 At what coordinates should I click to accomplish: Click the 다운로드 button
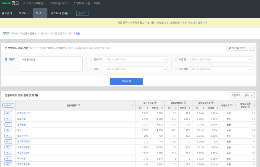click(236, 95)
